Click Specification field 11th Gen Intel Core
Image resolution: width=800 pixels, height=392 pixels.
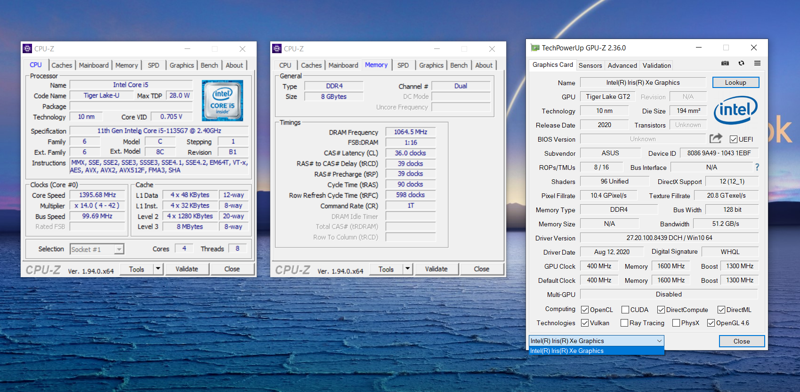coord(159,131)
